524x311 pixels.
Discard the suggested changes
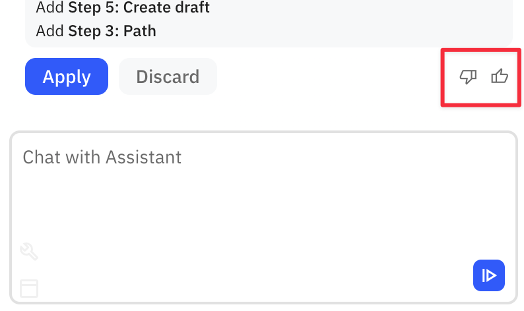pos(168,76)
